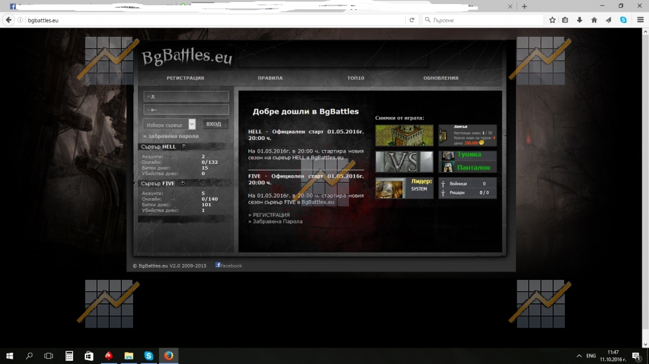The width and height of the screenshot is (649, 364).
Task: Click the BgBattles.eu logo
Action: click(x=187, y=57)
